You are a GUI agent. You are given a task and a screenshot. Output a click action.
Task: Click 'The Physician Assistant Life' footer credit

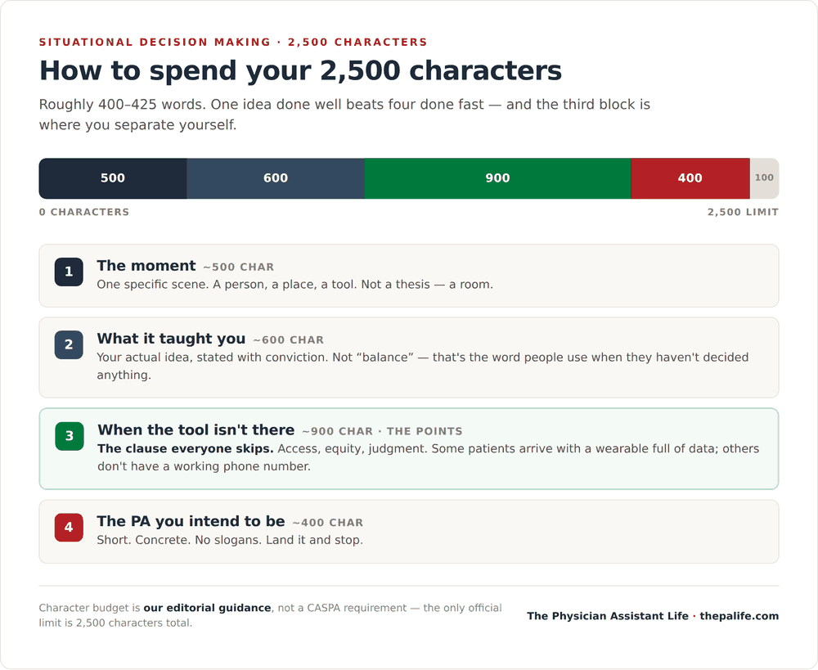(x=608, y=616)
